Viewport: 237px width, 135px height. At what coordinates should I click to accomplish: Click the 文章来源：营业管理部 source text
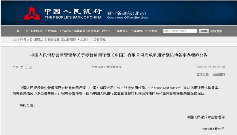click(107, 67)
